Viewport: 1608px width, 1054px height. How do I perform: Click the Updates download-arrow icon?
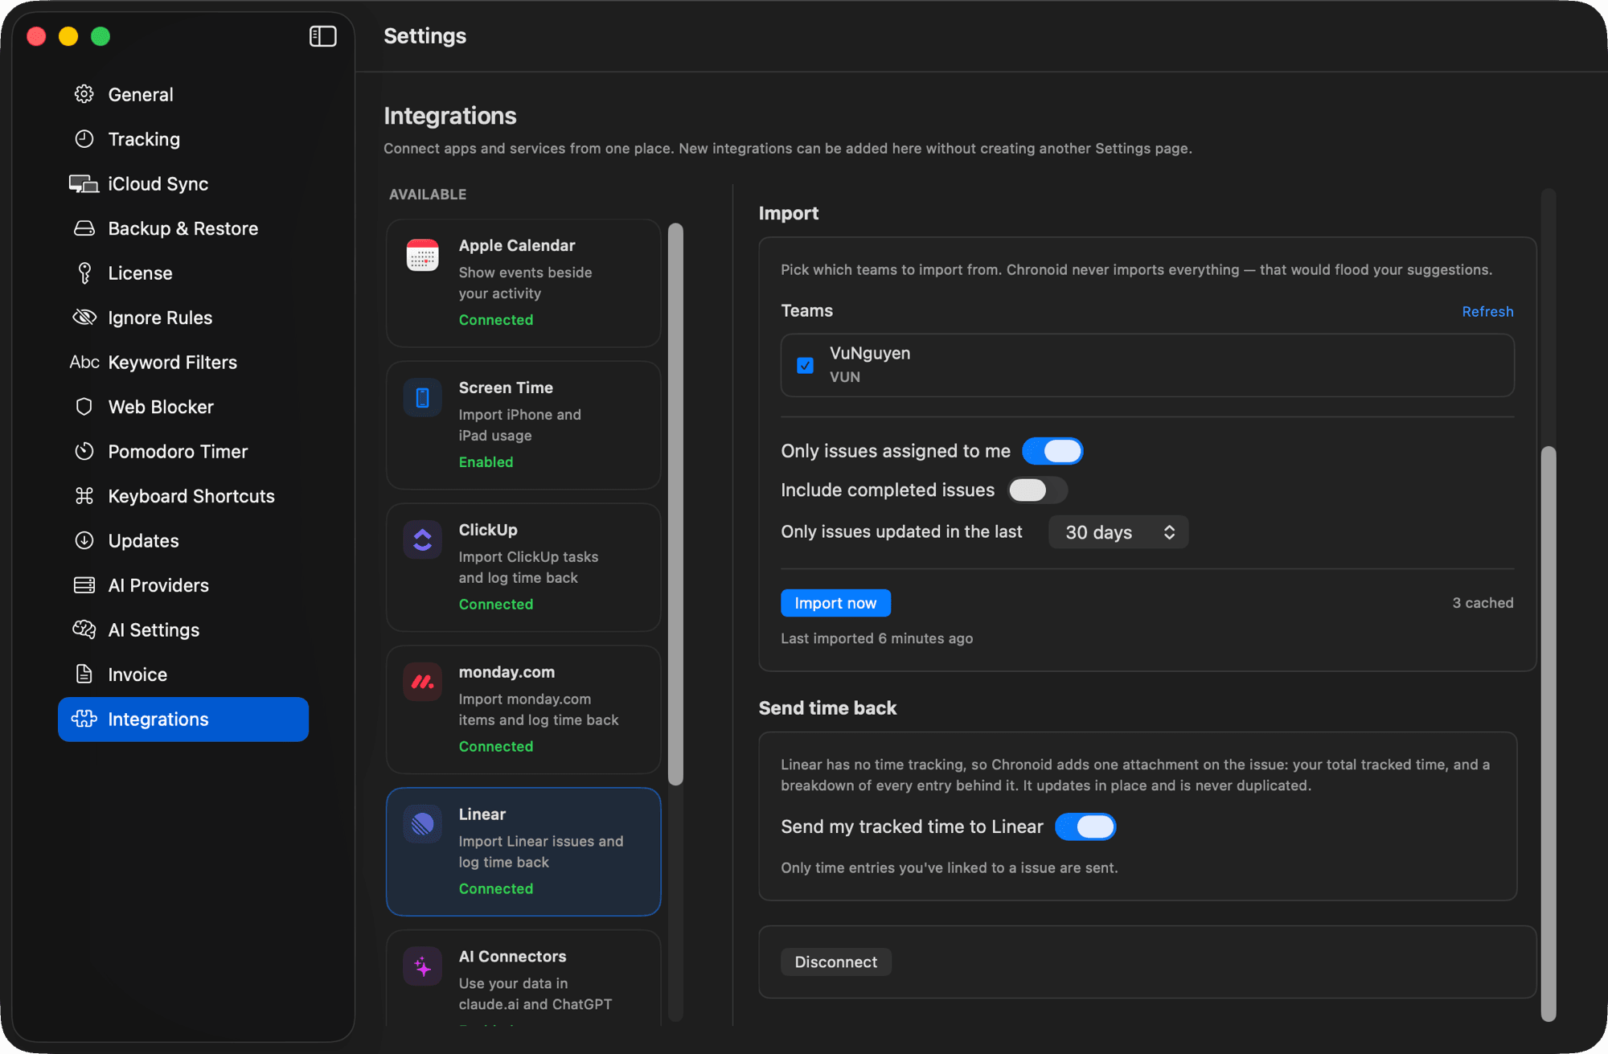(84, 541)
